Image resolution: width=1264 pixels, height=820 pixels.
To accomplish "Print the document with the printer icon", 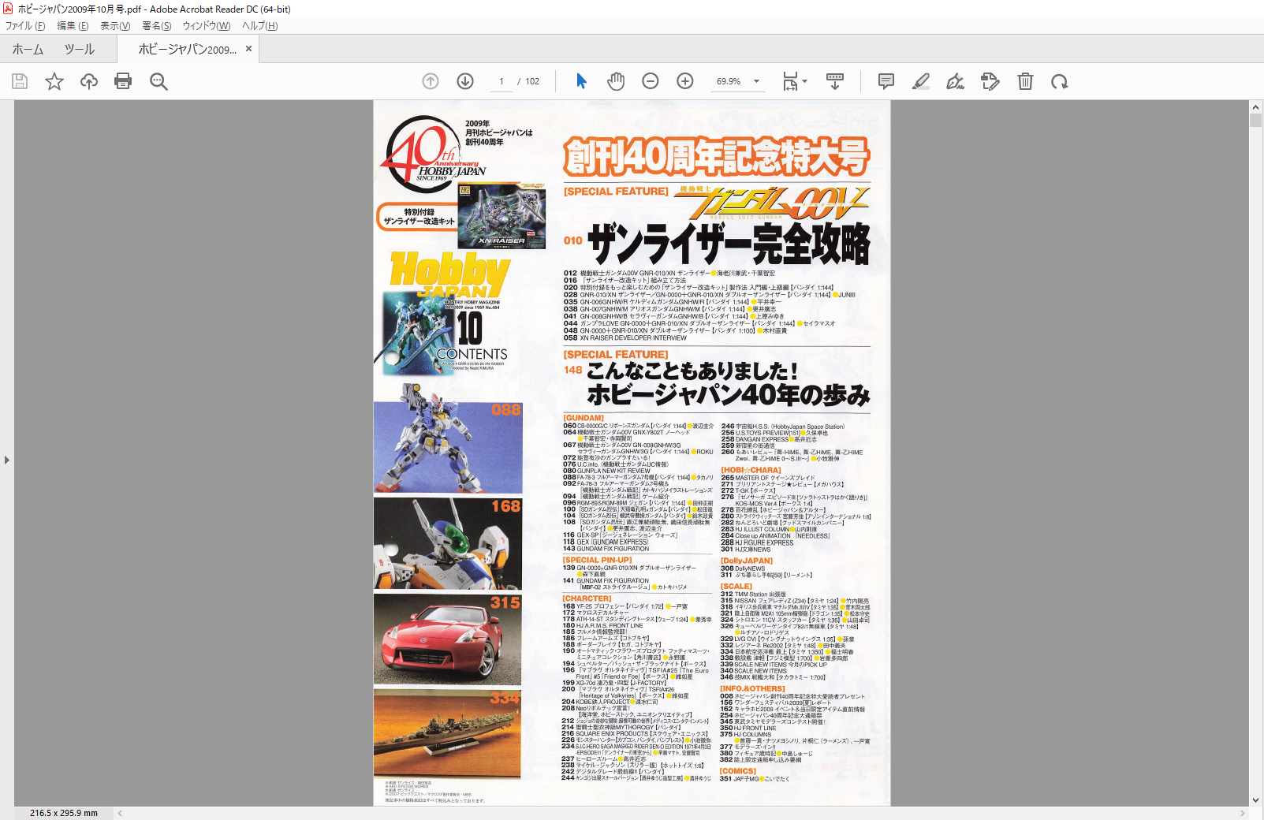I will (123, 81).
